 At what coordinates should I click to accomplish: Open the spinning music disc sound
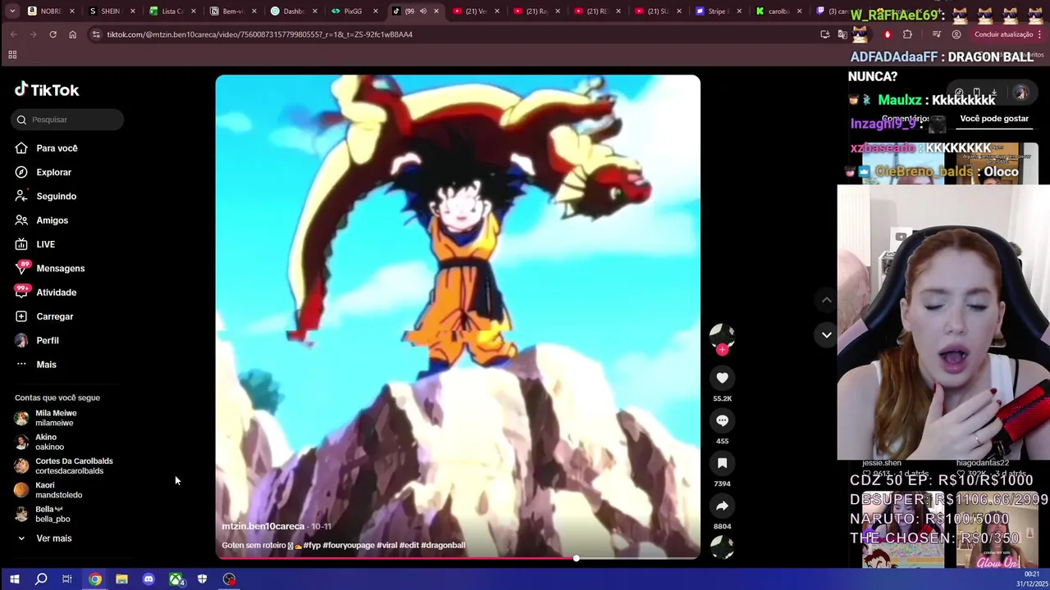click(722, 547)
